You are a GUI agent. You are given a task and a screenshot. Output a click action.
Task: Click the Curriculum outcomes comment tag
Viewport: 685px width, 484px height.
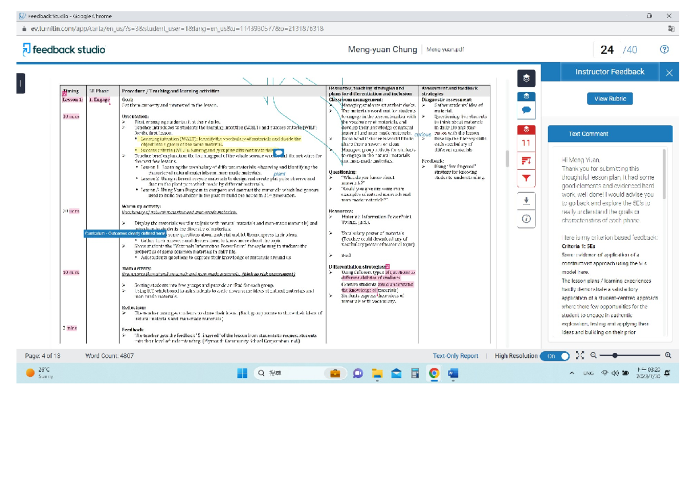[x=125, y=234]
